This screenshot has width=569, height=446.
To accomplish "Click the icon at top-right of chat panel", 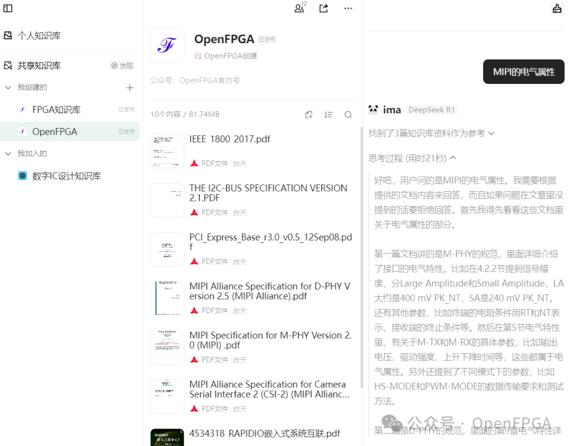I will coord(557,8).
